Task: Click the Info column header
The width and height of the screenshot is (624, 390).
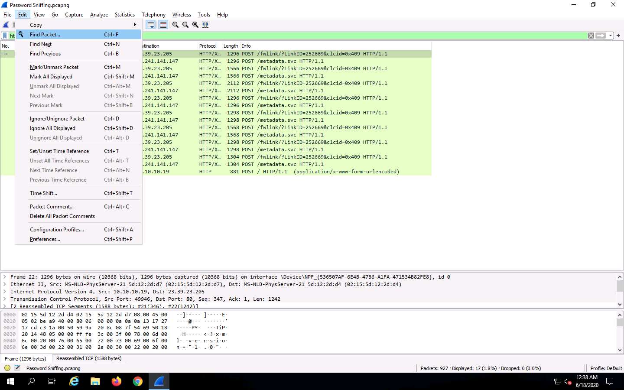Action: click(x=335, y=46)
